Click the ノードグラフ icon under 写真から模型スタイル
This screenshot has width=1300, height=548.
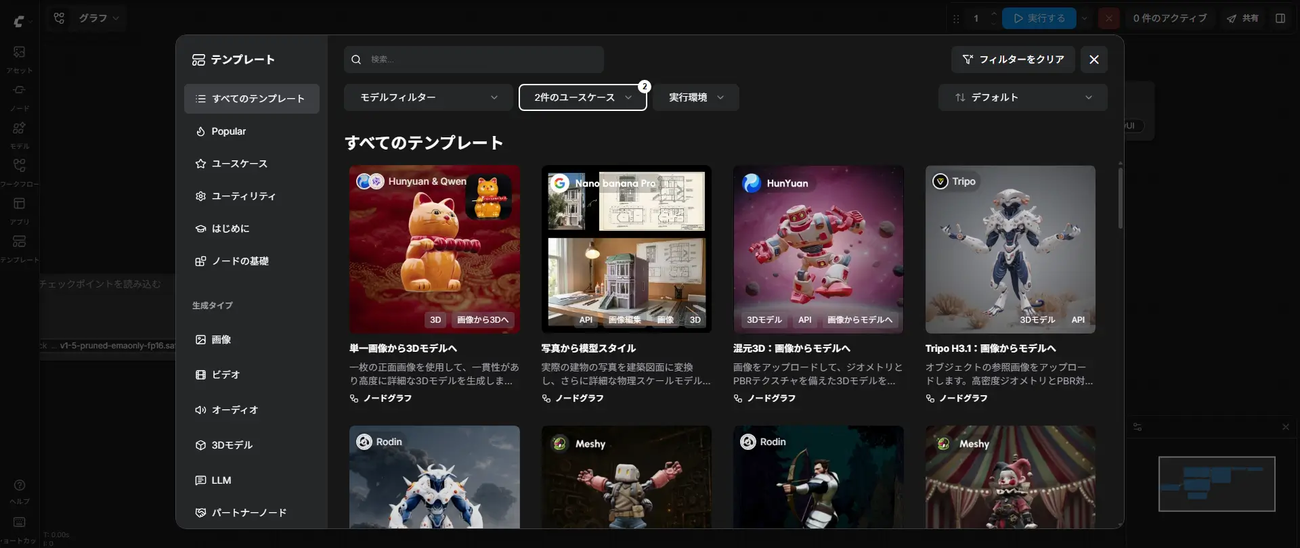coord(546,398)
